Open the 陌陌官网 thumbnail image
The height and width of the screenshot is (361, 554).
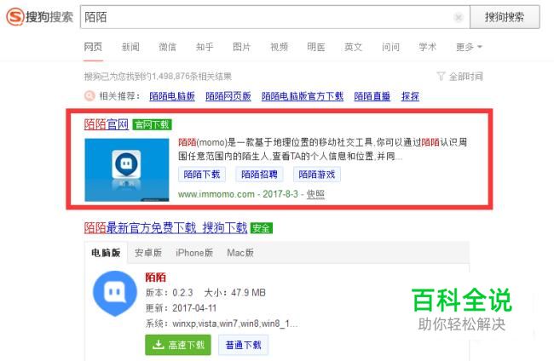click(127, 169)
